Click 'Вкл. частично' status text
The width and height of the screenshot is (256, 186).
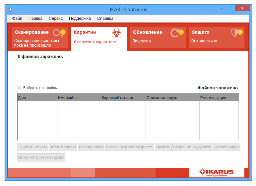coord(204,41)
